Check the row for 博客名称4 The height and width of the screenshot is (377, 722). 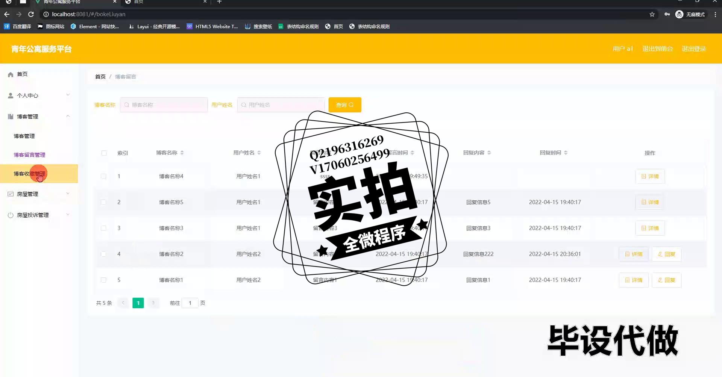[103, 176]
